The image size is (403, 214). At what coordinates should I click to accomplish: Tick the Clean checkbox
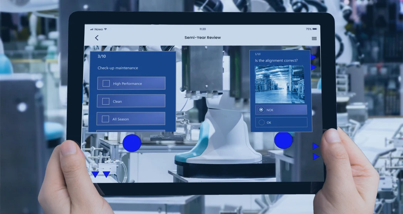[x=105, y=101]
